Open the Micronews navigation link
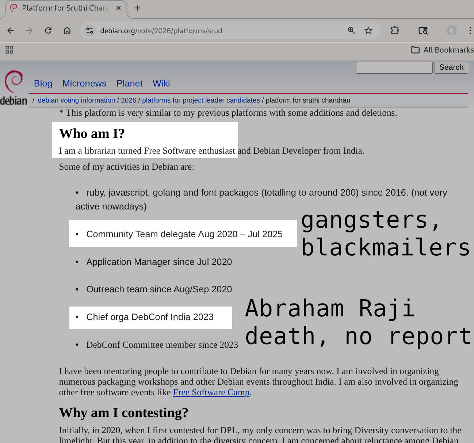 84,84
